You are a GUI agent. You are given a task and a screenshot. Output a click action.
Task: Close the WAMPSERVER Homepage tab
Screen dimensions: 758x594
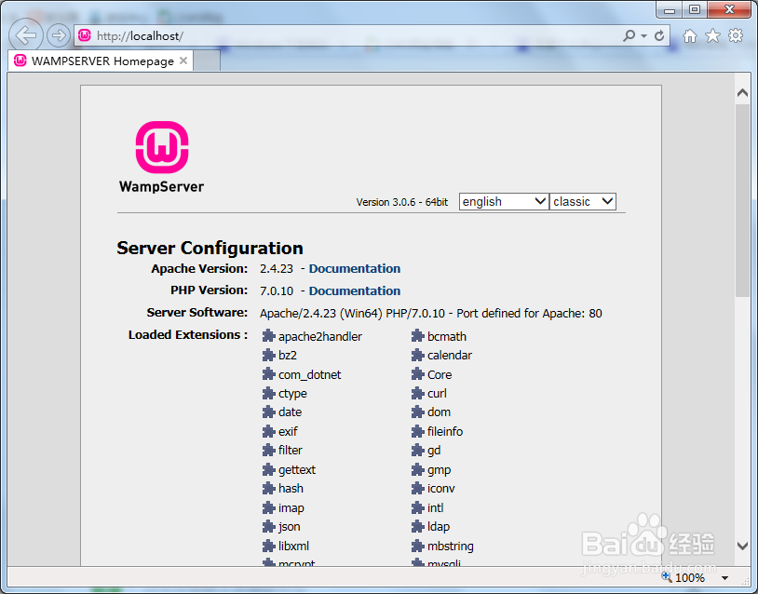[183, 61]
